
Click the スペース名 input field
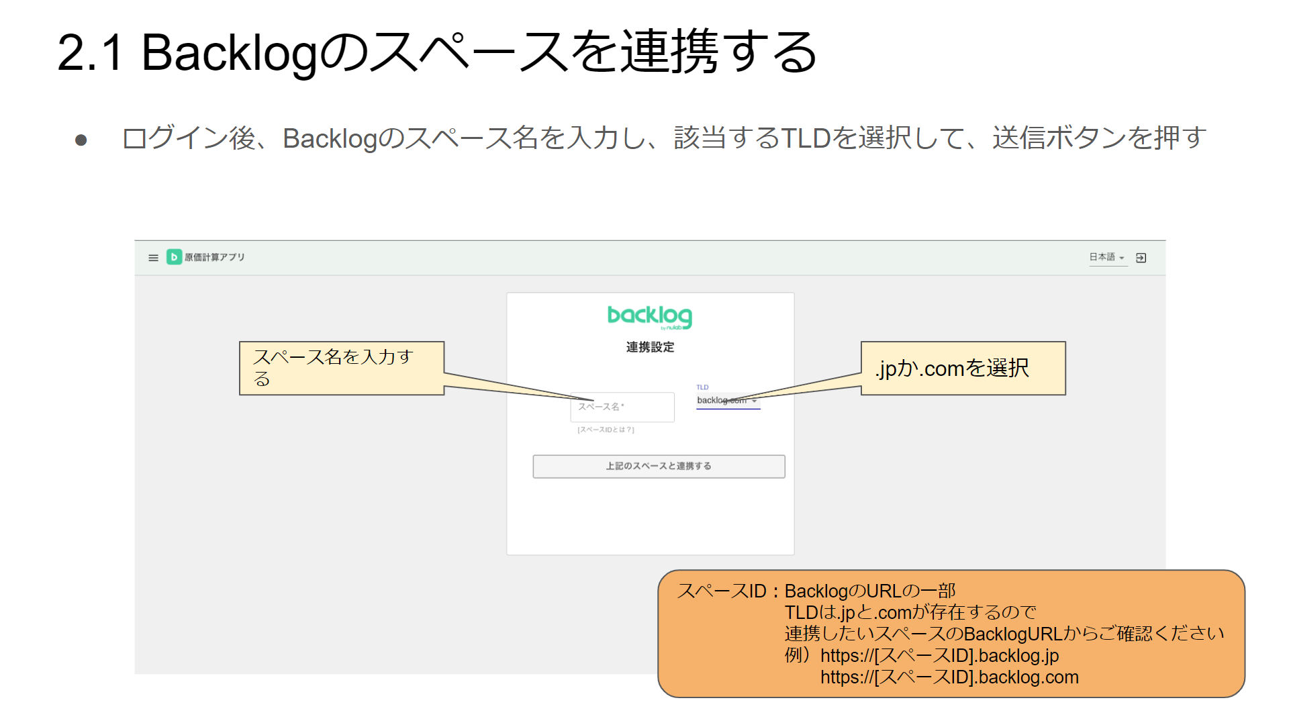point(622,407)
